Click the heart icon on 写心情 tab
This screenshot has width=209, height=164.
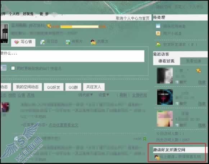point(17,42)
